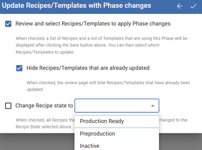
Task: Click the 'Hide Recipes/Templates that are already updated' label
Action: [88, 68]
